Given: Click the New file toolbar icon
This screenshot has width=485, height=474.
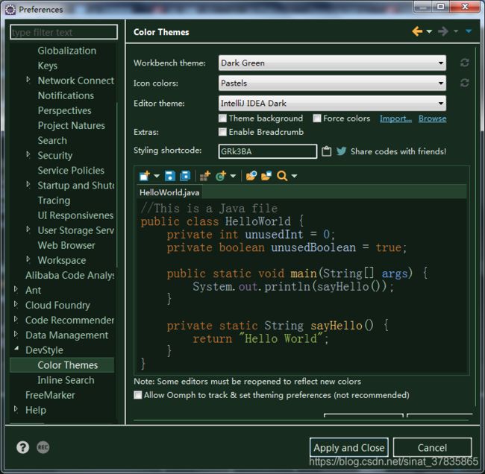Looking at the screenshot, I should pyautogui.click(x=145, y=176).
